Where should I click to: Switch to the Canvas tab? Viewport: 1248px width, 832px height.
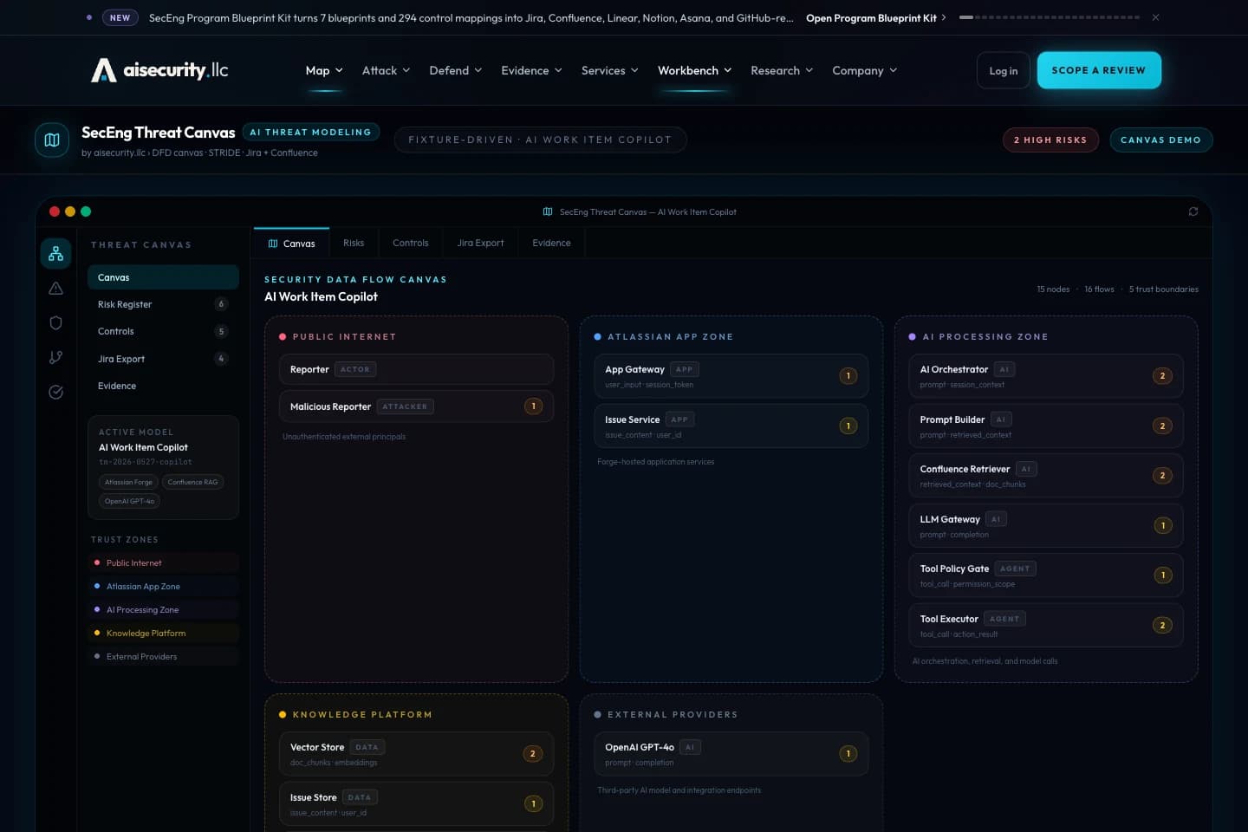click(291, 244)
